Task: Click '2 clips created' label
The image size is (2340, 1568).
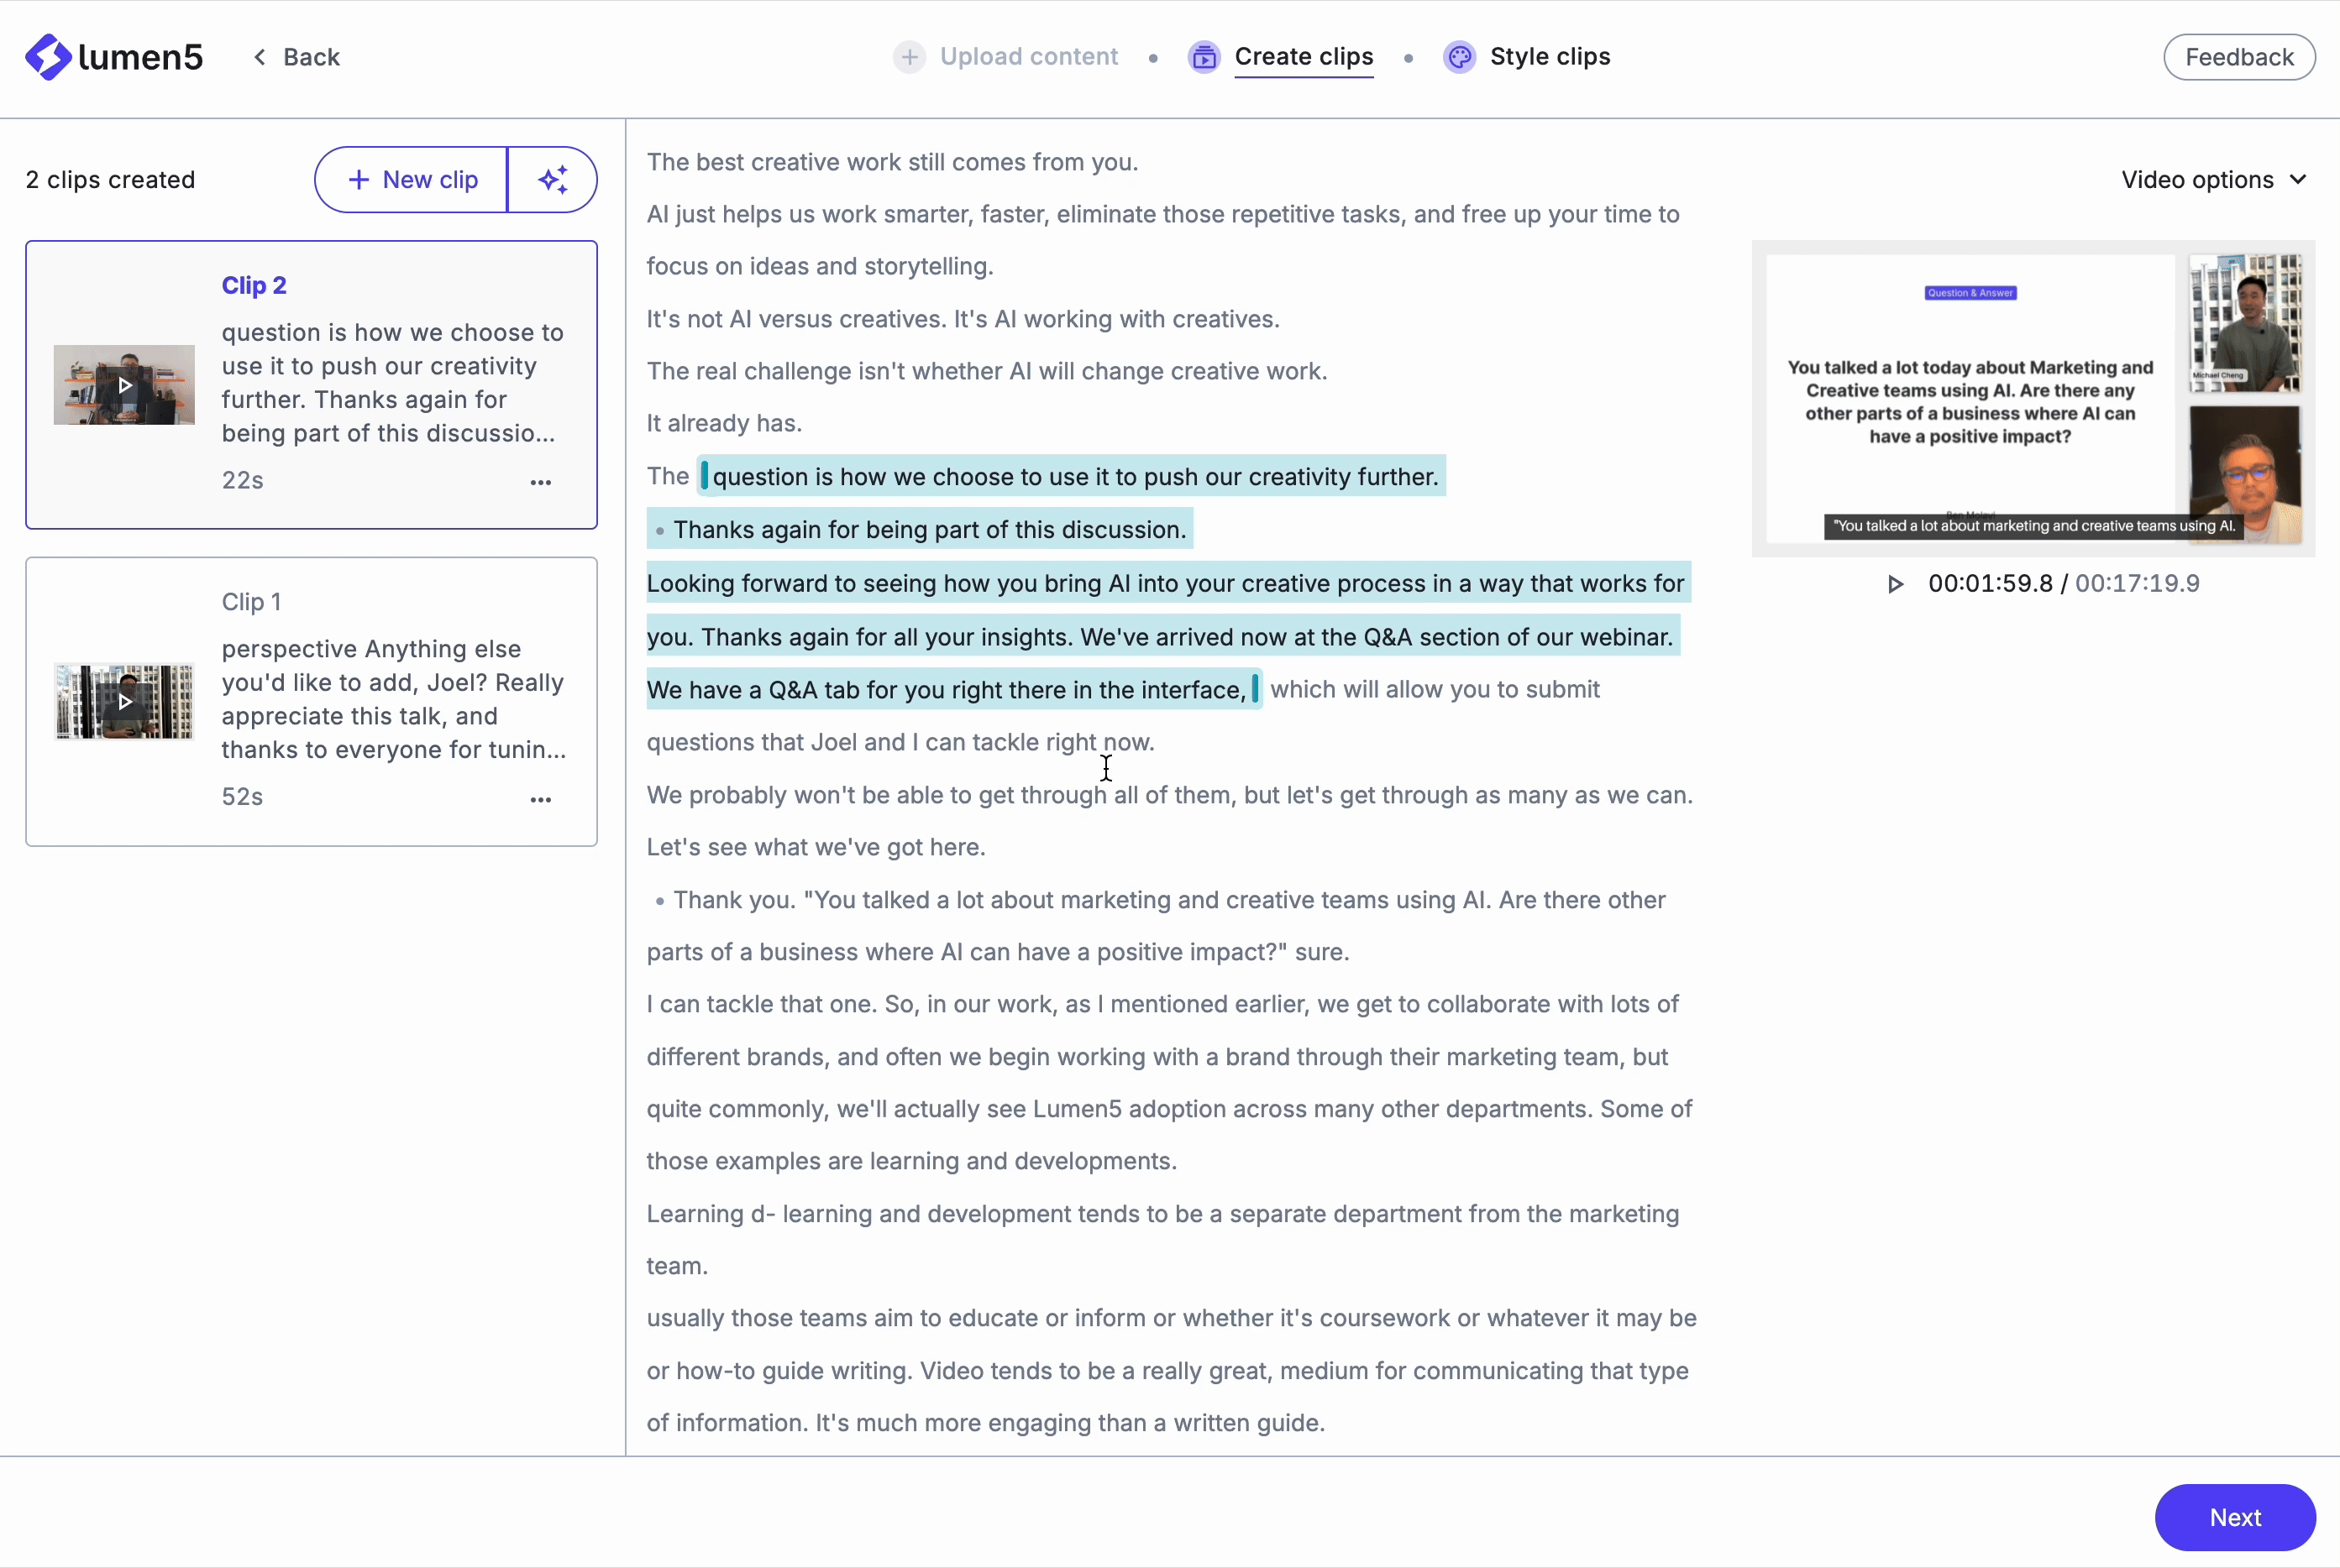Action: 110,180
